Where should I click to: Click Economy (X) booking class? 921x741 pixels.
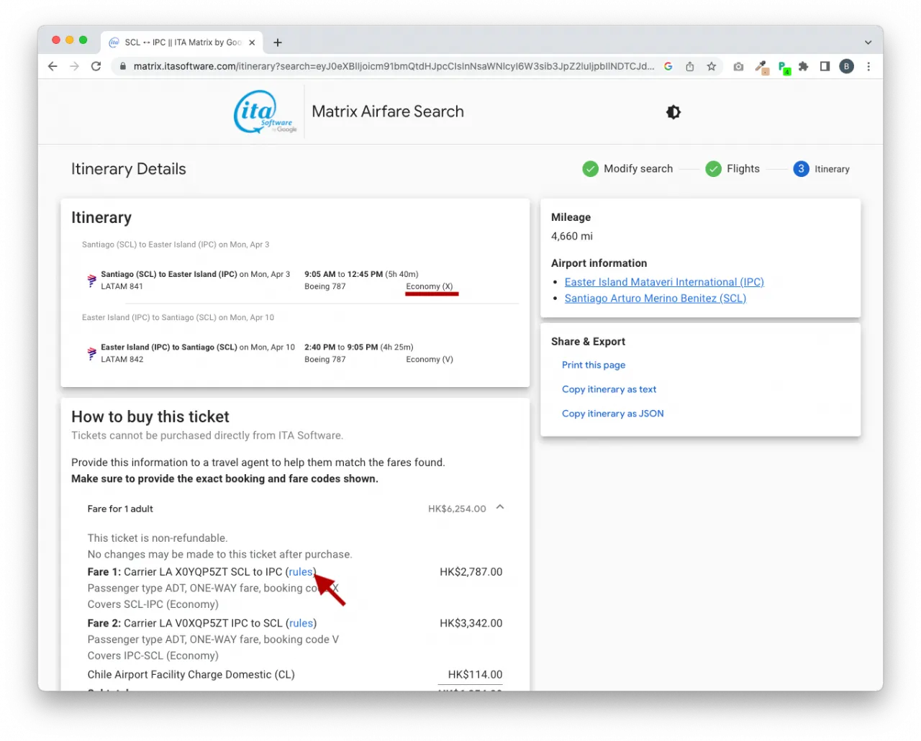pyautogui.click(x=430, y=286)
